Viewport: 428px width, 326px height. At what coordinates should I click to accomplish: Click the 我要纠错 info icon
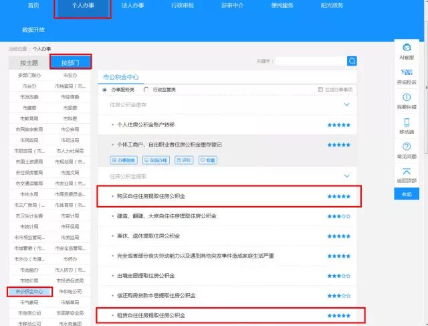(407, 99)
